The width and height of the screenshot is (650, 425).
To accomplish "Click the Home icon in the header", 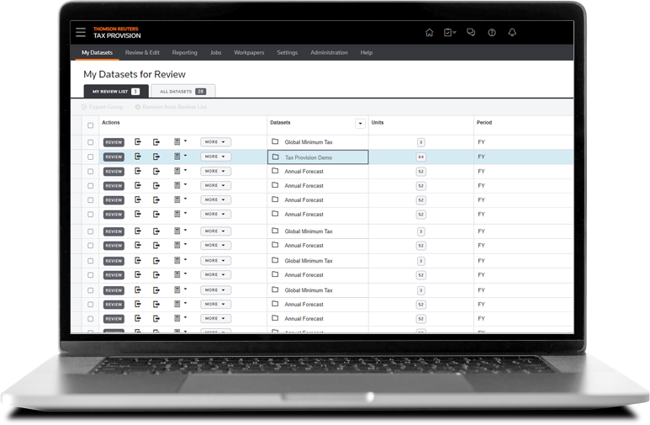I will 429,33.
